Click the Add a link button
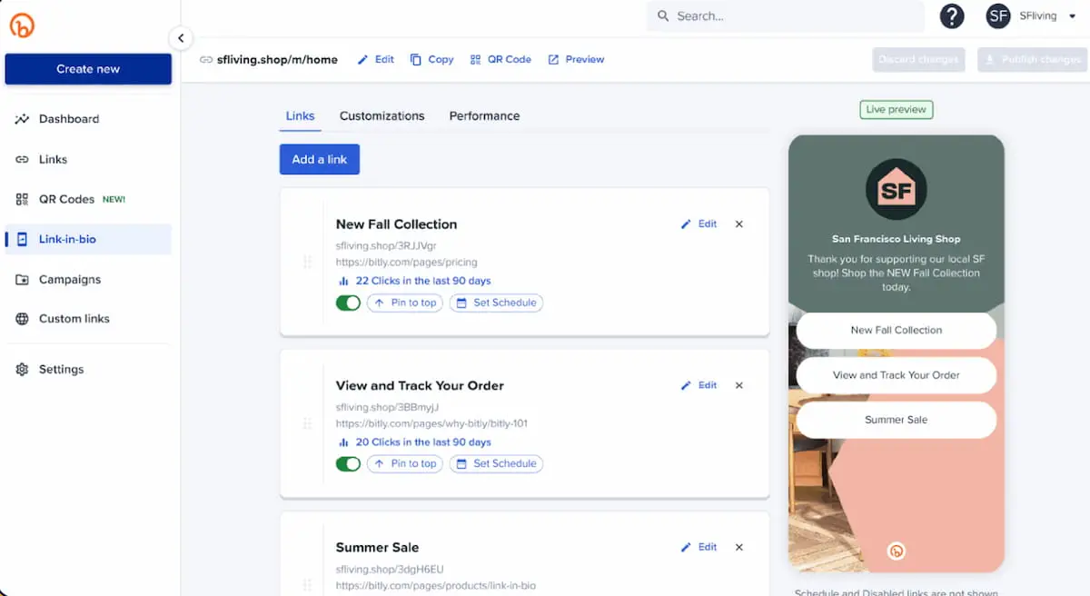This screenshot has height=596, width=1090. point(319,158)
